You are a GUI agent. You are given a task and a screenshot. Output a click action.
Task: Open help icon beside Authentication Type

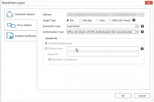142,32
